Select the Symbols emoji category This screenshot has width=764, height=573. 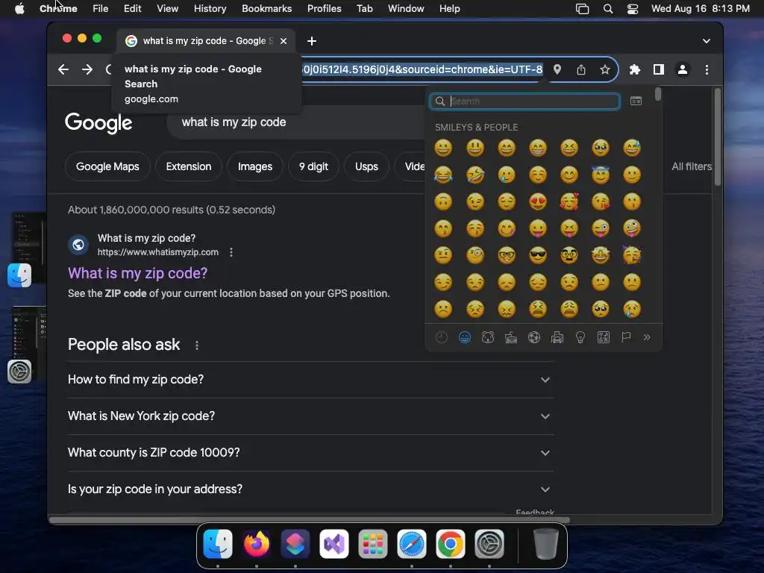click(603, 337)
